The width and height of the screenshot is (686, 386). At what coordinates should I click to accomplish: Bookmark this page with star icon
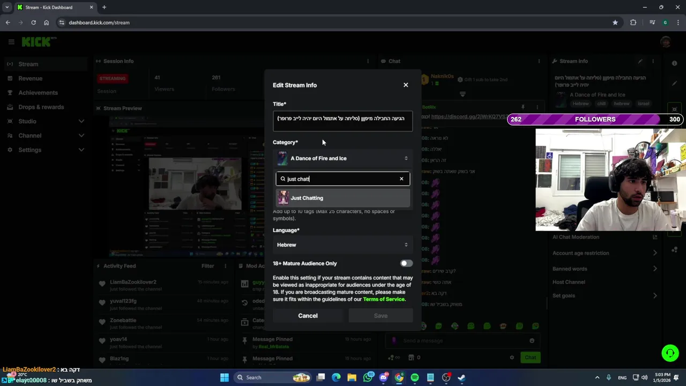point(615,23)
